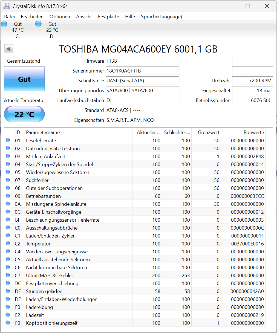Open the Bearbeiten menu
Image resolution: width=277 pixels, height=333 pixels.
(x=32, y=17)
